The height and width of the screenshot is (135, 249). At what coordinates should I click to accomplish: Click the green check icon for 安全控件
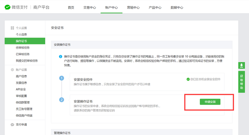click(188, 79)
